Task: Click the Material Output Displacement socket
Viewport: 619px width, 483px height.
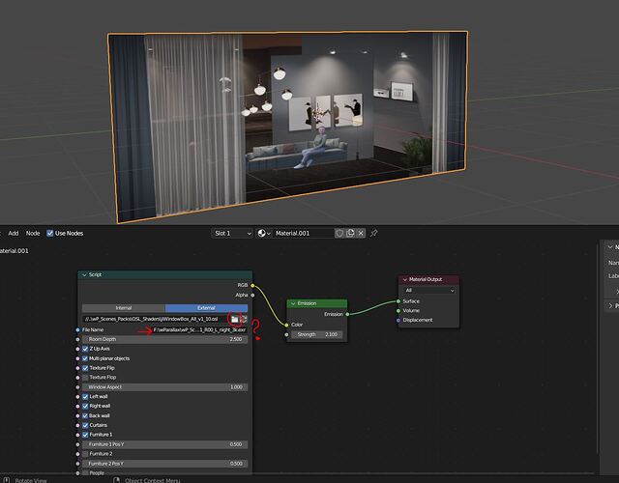Action: tap(398, 320)
